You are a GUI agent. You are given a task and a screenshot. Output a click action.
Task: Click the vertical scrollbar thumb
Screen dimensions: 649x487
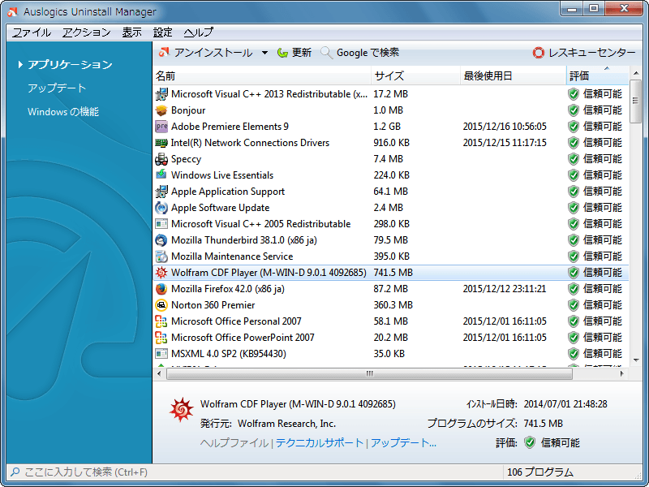click(x=635, y=101)
